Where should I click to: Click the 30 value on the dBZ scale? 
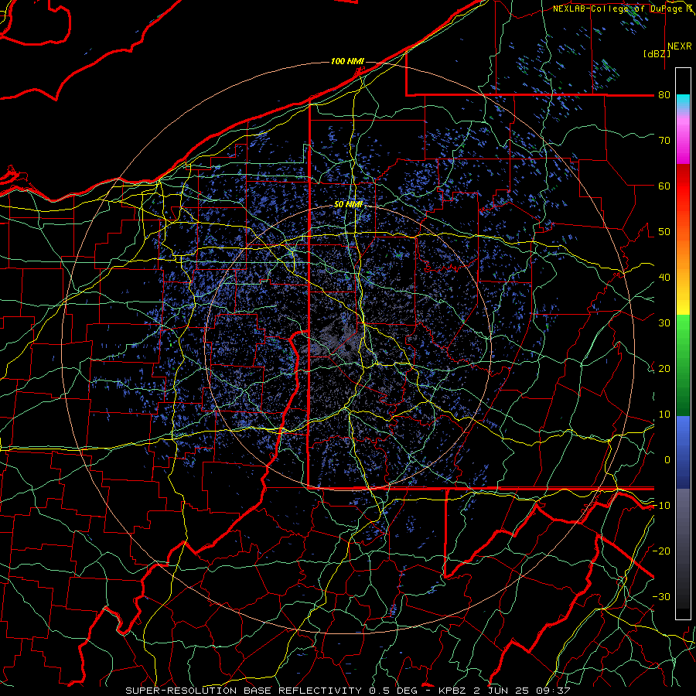coord(664,323)
